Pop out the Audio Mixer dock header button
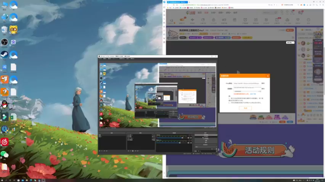325x182 pixels. click(x=193, y=133)
